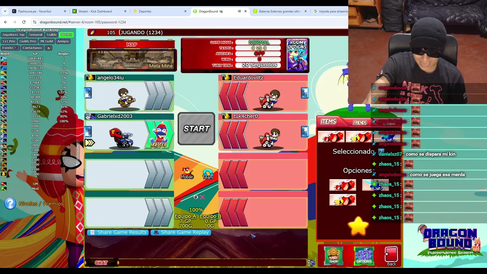Click the Team switch icon
The height and width of the screenshot is (274, 487).
coord(208,174)
